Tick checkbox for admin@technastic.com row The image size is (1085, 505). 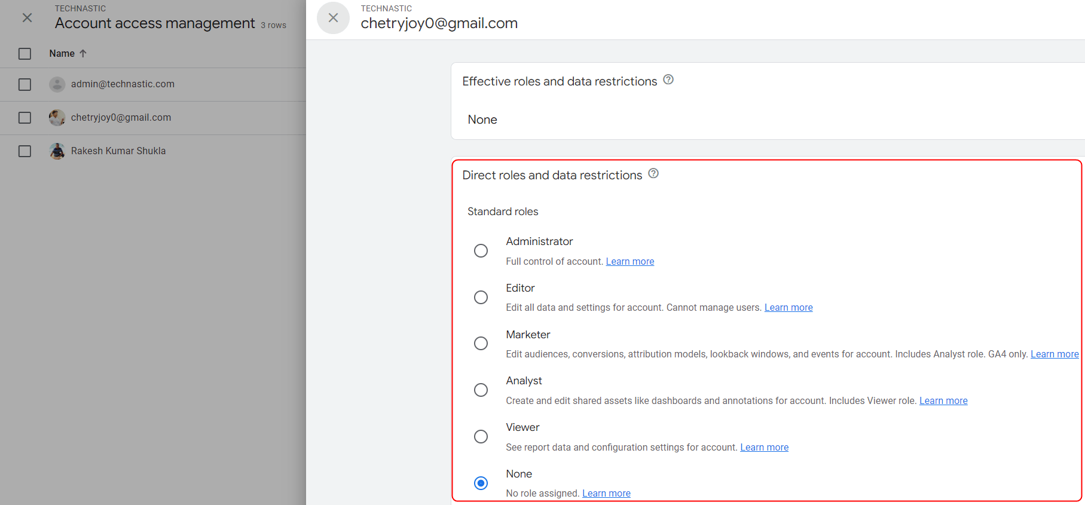point(25,85)
